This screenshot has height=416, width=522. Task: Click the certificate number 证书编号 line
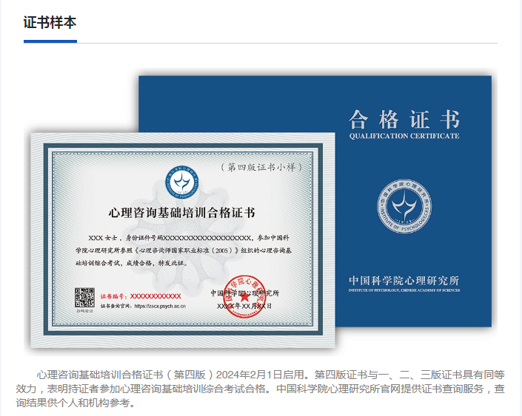pos(141,296)
